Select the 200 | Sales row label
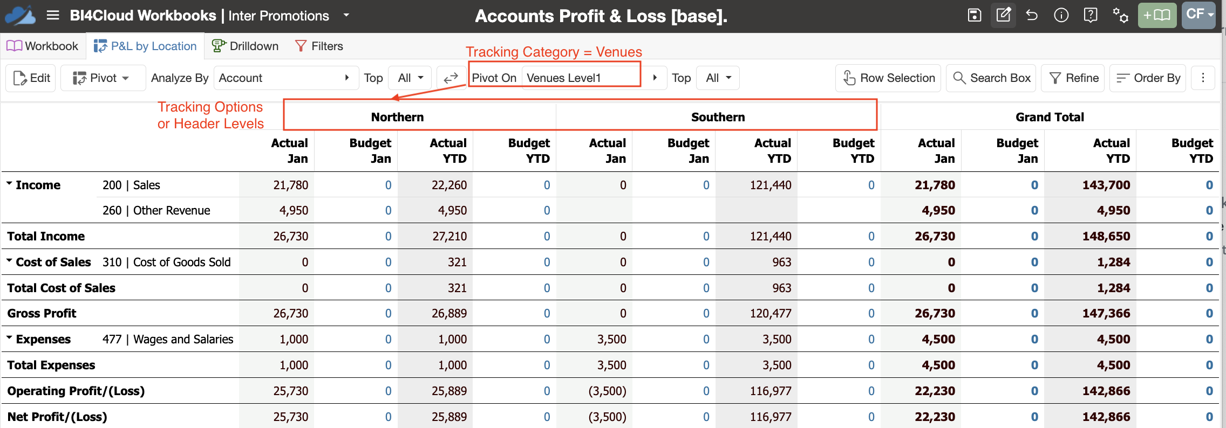Image resolution: width=1226 pixels, height=428 pixels. coord(131,185)
